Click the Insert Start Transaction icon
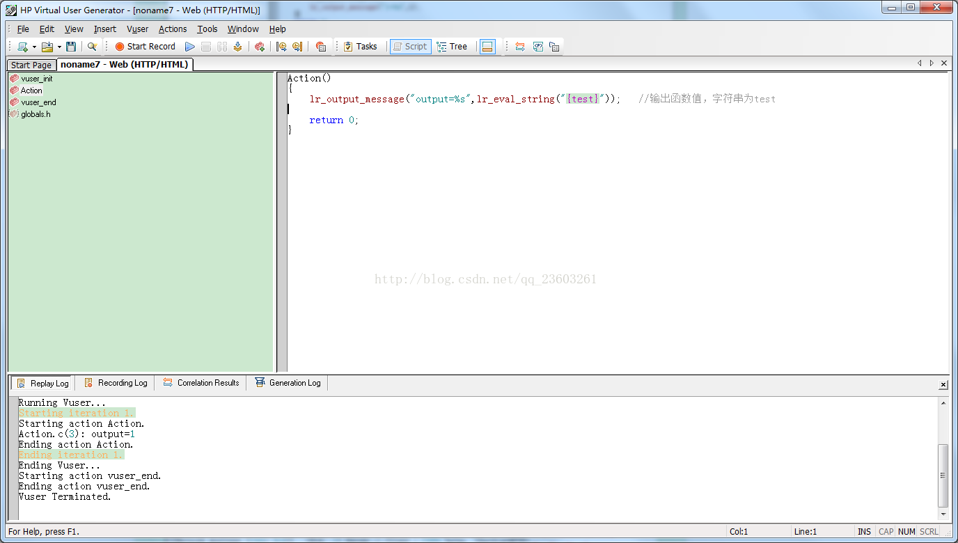The width and height of the screenshot is (958, 543). tap(281, 47)
